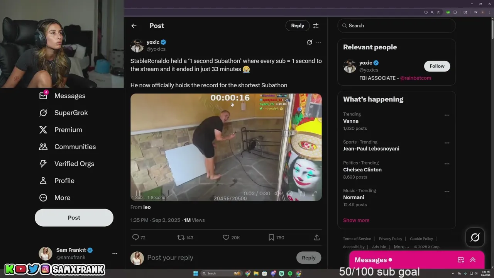Open options for Normani trend
Image resolution: width=494 pixels, height=278 pixels.
coord(447,192)
